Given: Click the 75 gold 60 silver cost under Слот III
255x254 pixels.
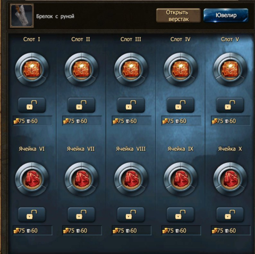Looking at the screenshot, I should click(131, 121).
